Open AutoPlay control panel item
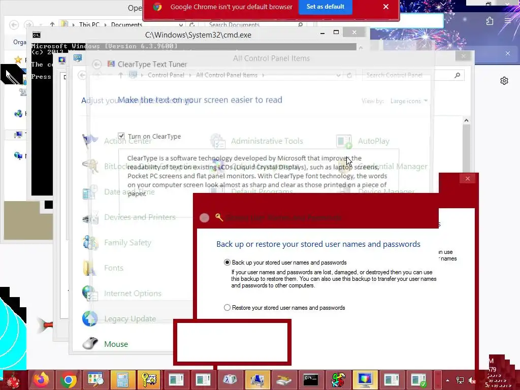 pyautogui.click(x=373, y=141)
